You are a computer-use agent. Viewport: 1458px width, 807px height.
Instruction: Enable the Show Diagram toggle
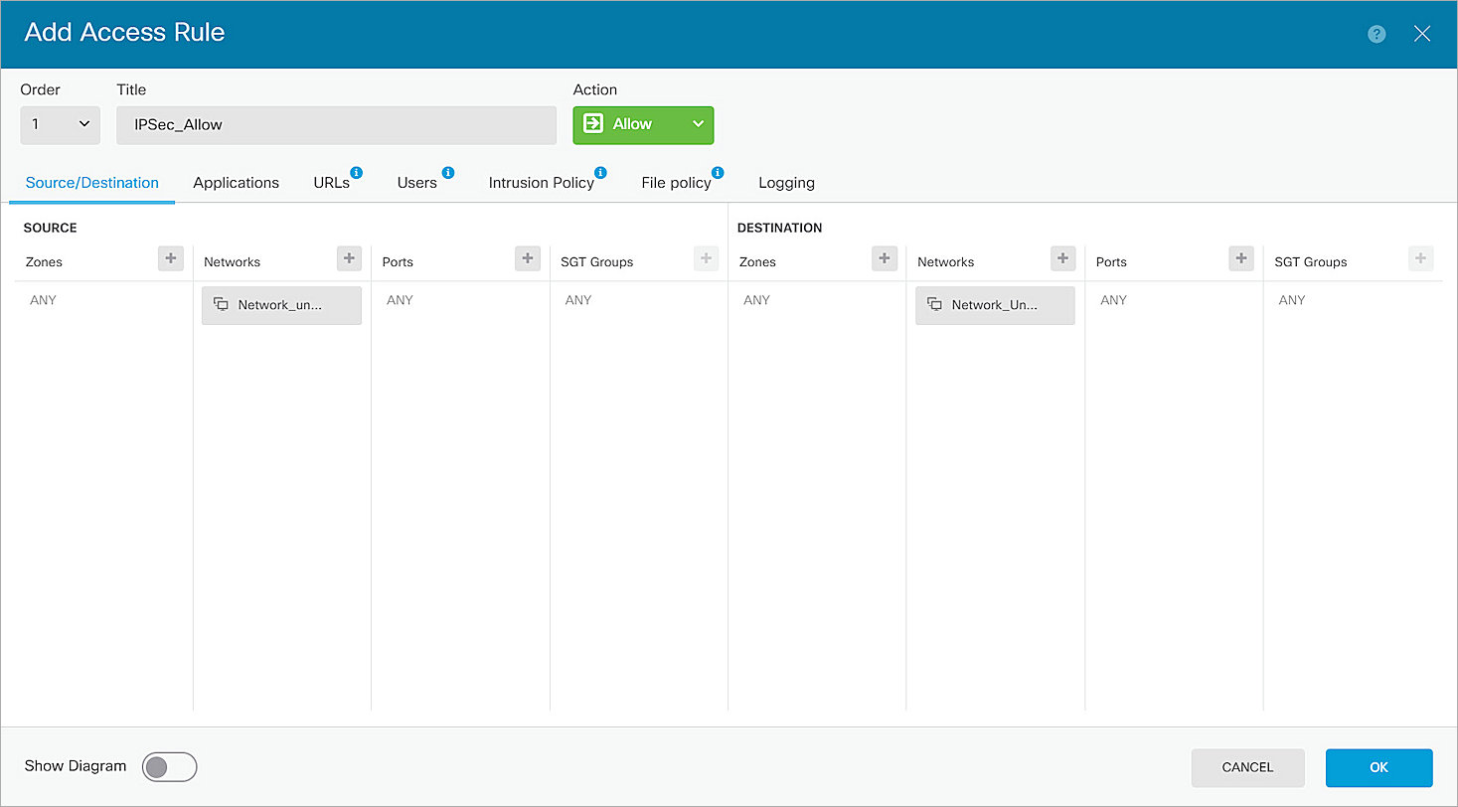169,766
